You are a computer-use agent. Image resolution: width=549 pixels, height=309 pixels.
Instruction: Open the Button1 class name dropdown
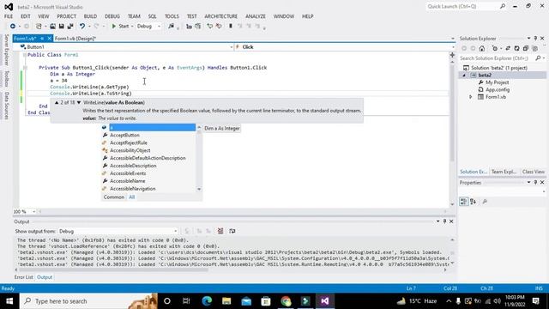(231, 47)
